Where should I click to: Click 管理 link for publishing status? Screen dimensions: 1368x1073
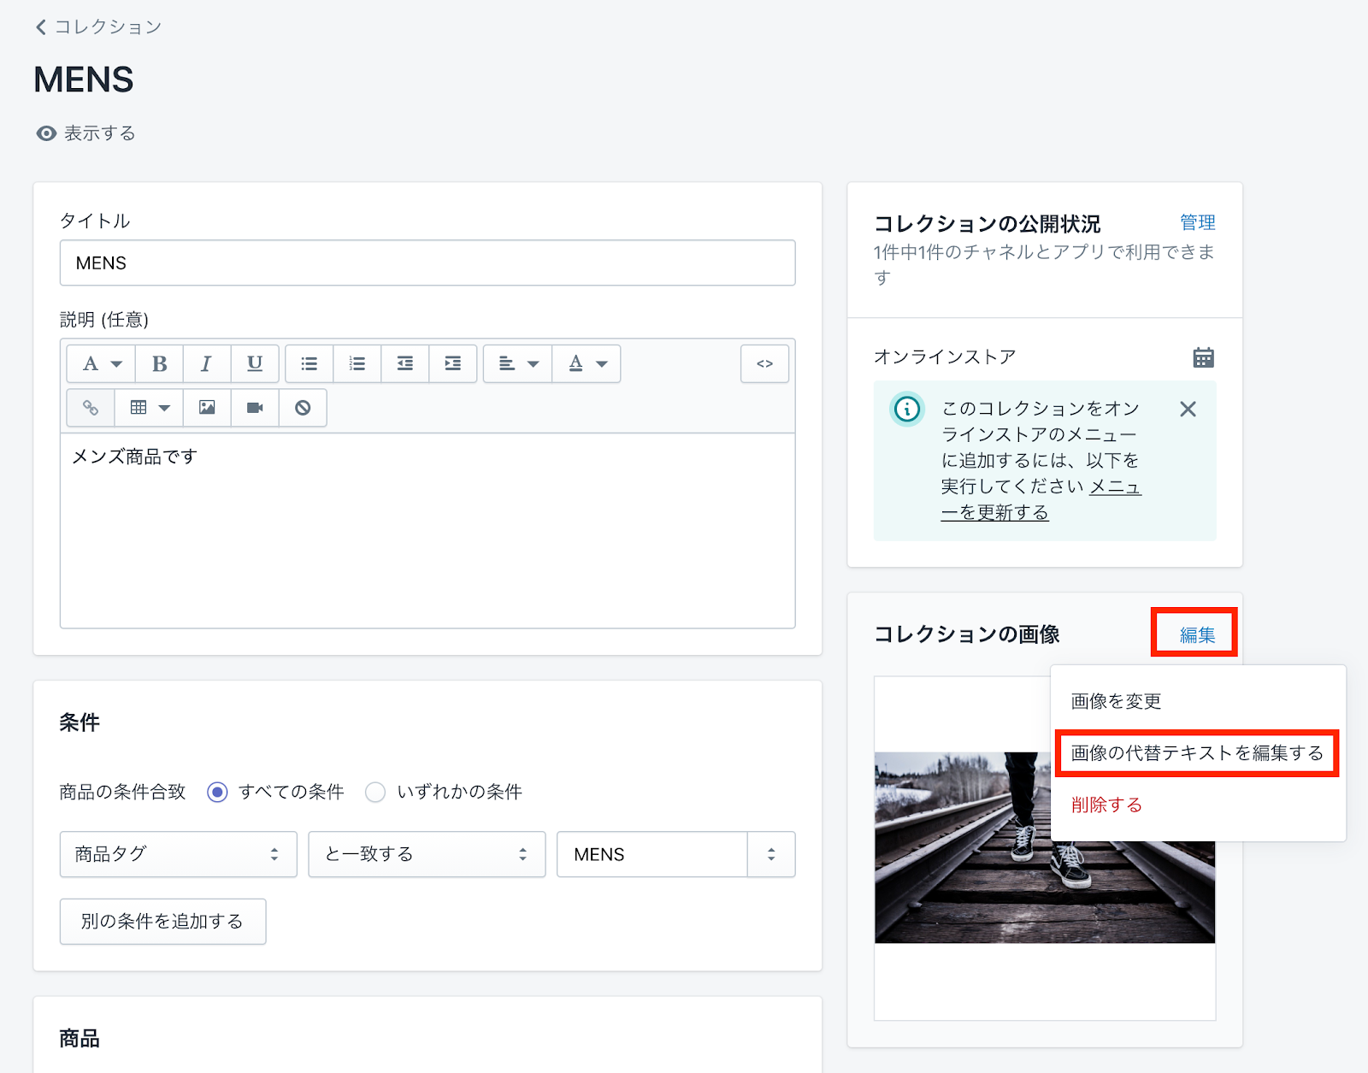1197,222
